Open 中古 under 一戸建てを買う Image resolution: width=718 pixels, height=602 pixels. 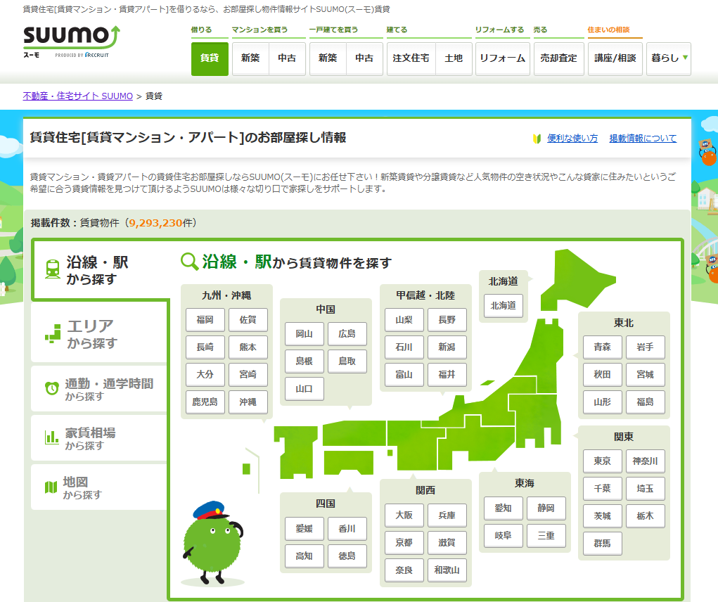(364, 58)
